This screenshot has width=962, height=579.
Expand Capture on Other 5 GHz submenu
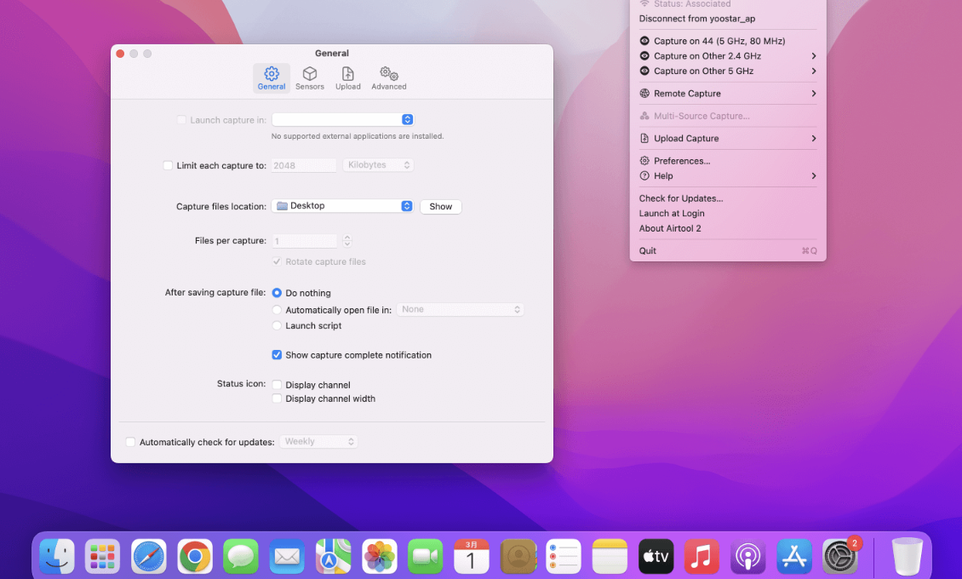pos(728,72)
